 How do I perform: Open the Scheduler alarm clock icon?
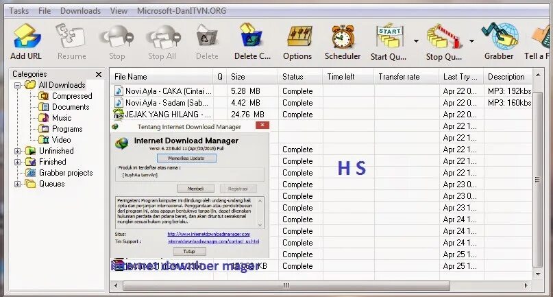(343, 36)
